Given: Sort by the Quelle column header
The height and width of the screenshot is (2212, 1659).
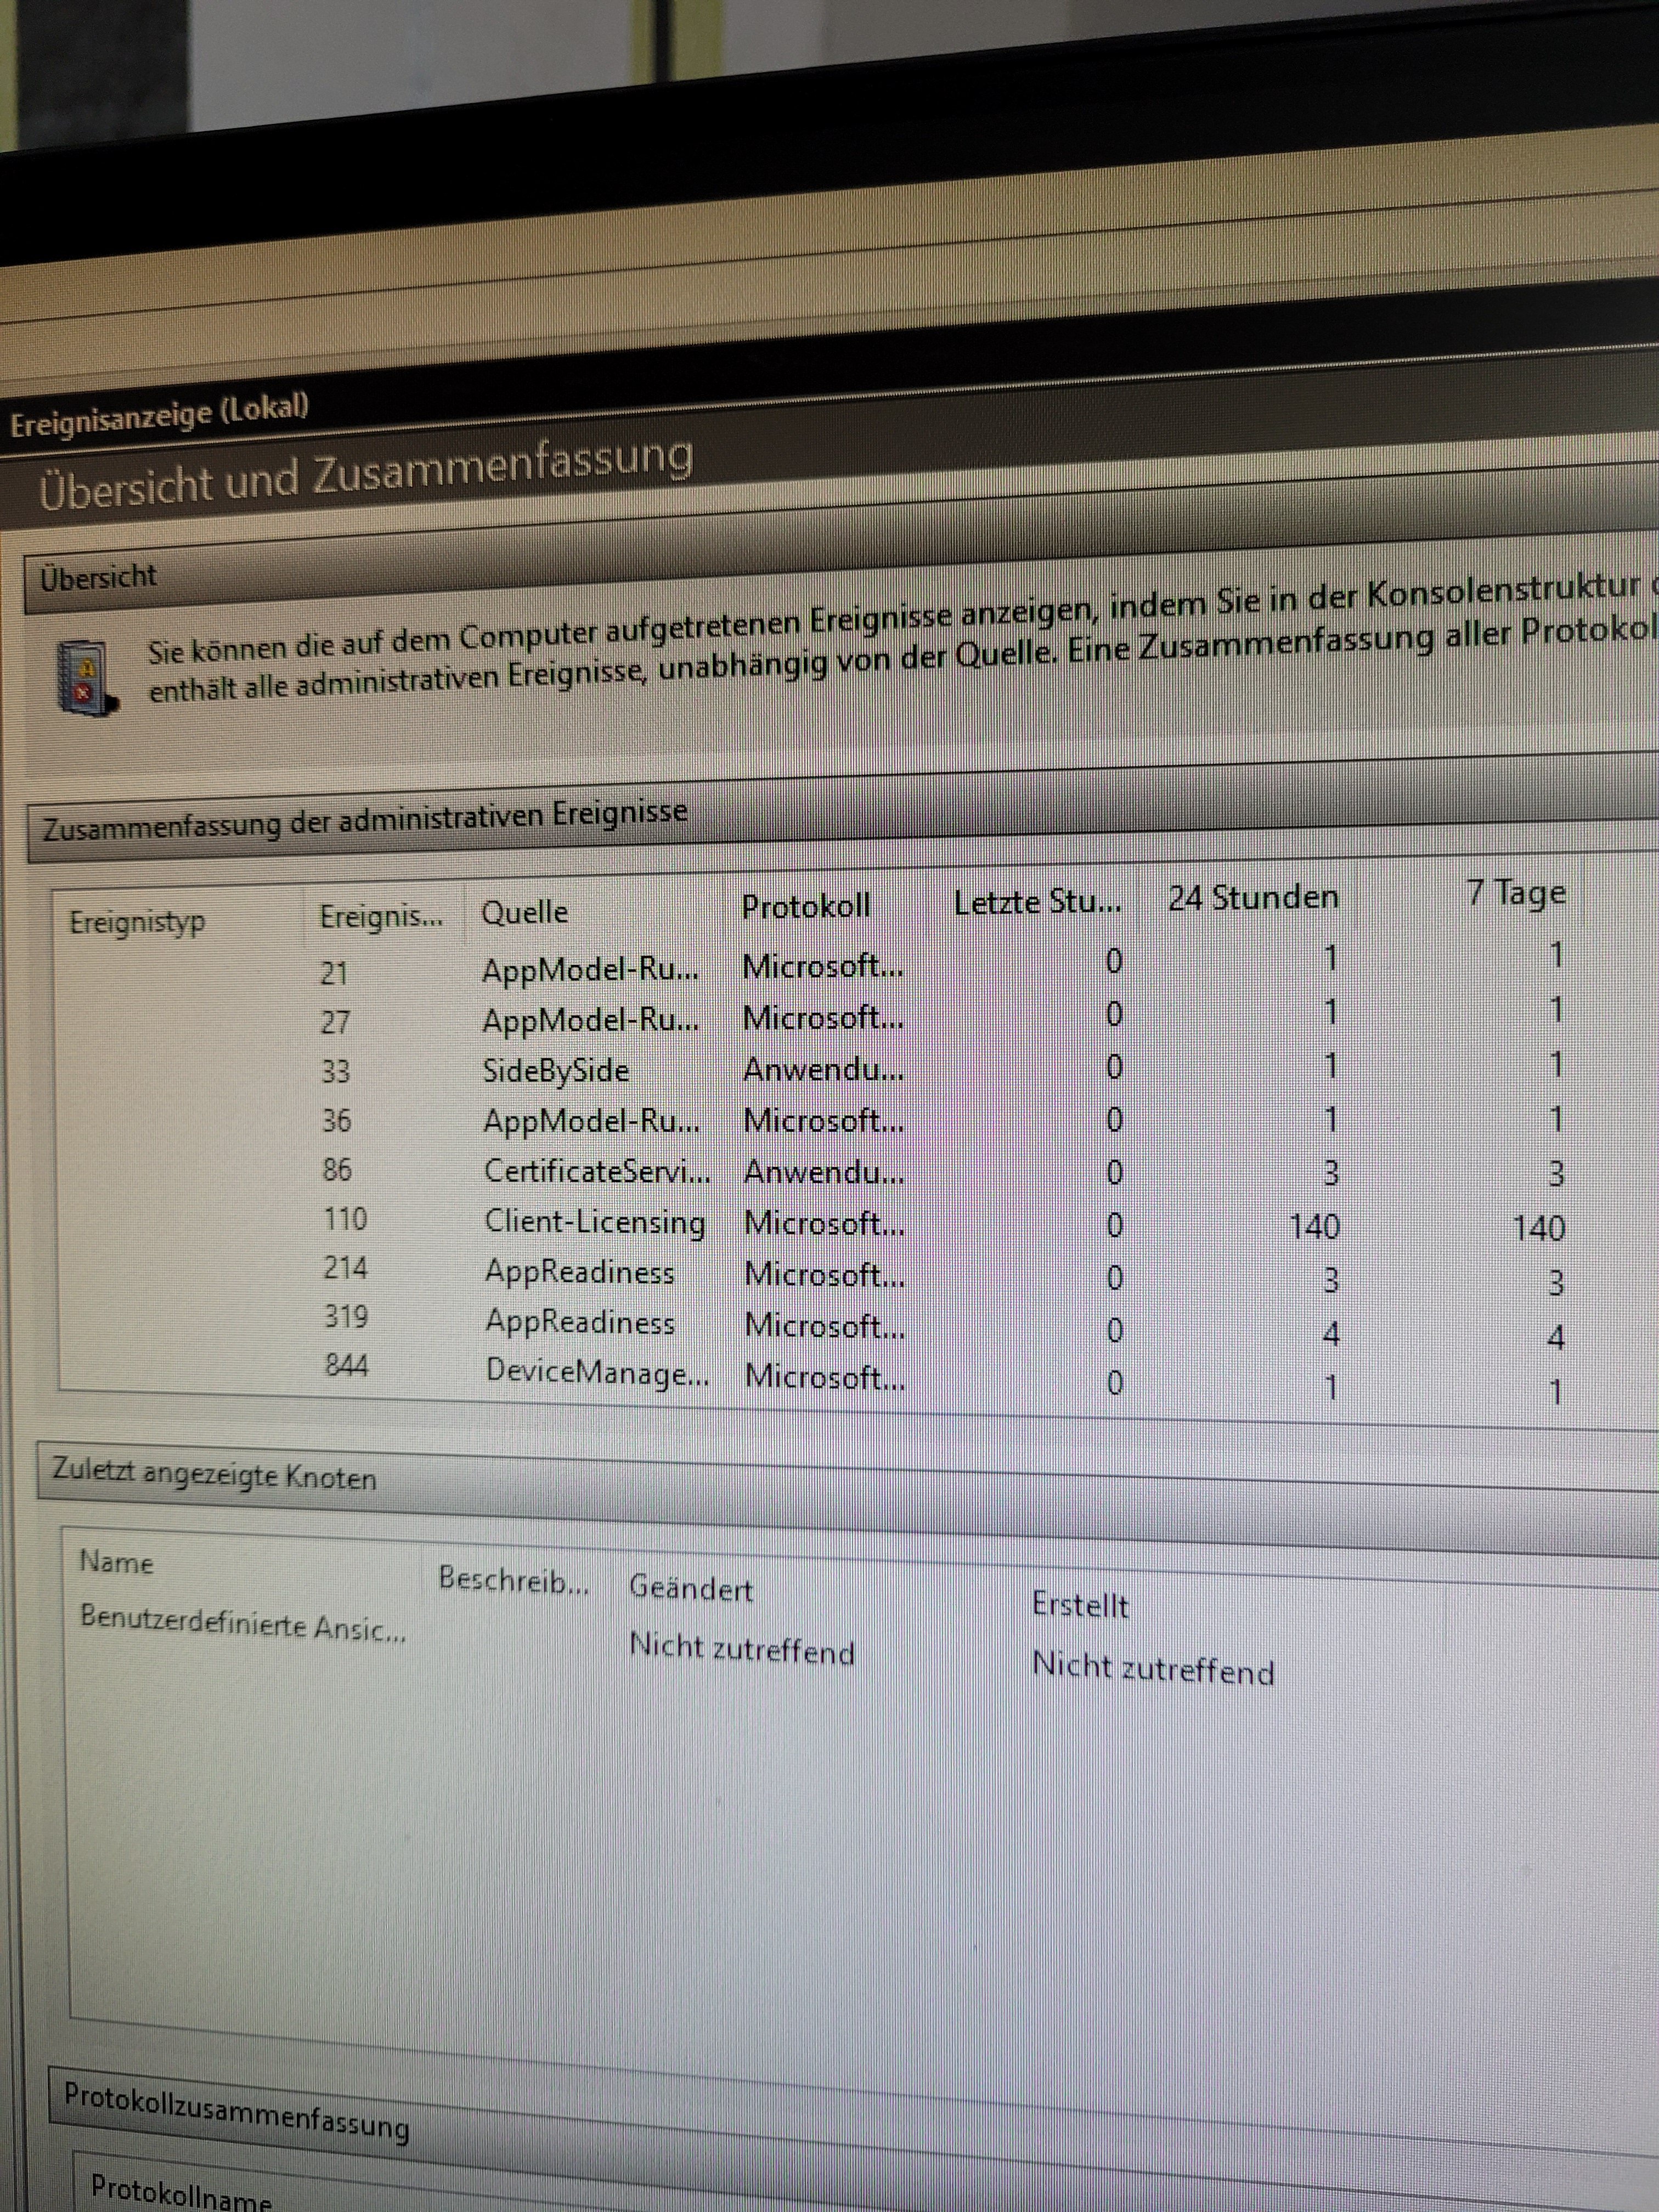Looking at the screenshot, I should point(524,912).
